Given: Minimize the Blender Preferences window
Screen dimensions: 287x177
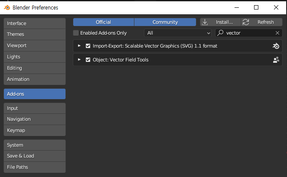Looking at the screenshot, I should coord(237,7).
